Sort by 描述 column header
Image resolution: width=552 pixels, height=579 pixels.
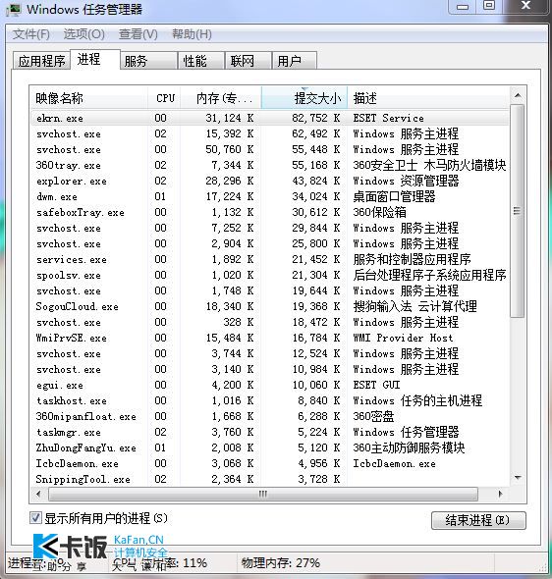[428, 98]
